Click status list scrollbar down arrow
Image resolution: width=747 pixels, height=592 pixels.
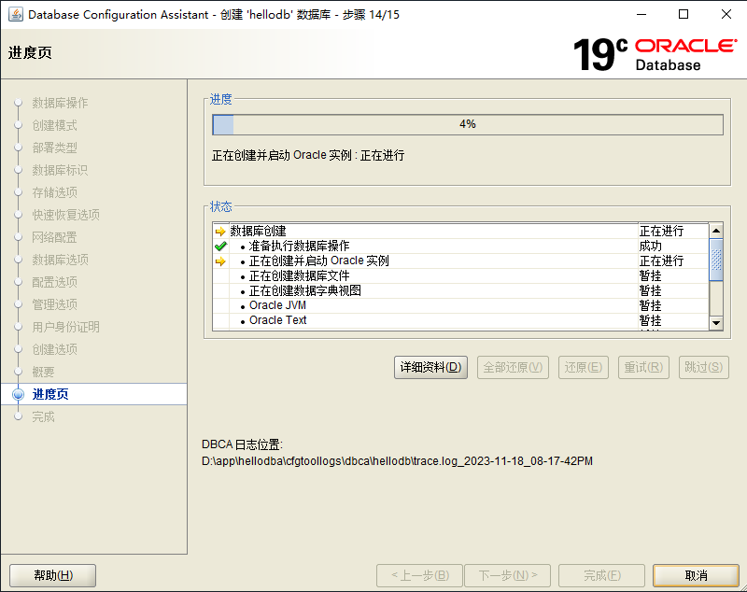point(716,322)
